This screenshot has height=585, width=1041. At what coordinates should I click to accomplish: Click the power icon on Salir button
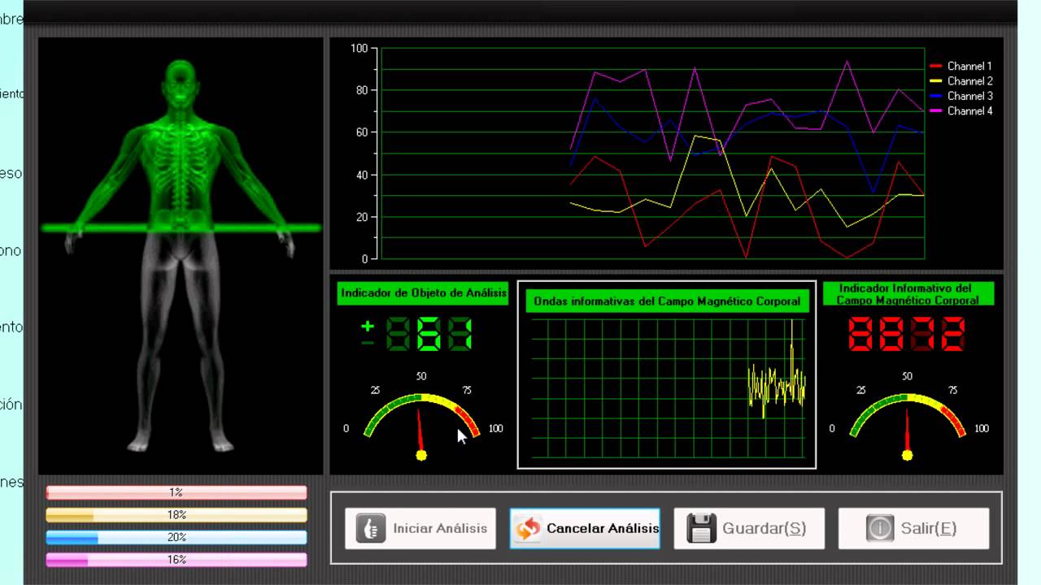pyautogui.click(x=880, y=528)
